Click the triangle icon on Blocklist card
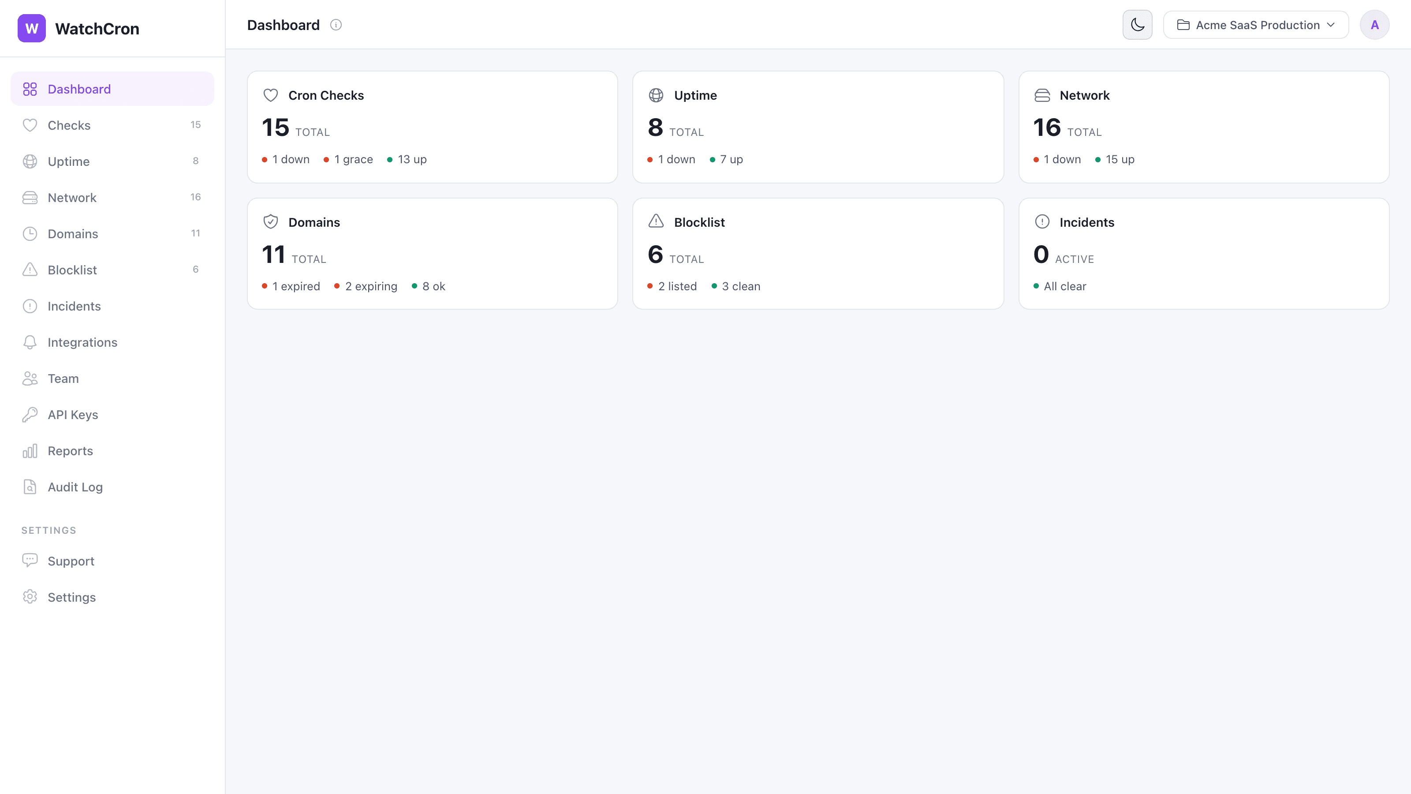The image size is (1411, 794). click(x=656, y=221)
